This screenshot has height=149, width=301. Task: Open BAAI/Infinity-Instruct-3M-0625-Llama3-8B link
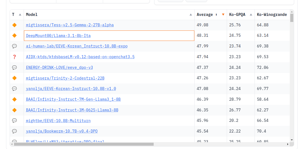pos(72,110)
